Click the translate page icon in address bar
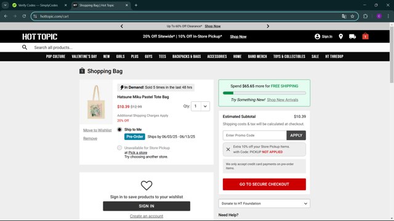Image resolution: width=394 pixels, height=221 pixels. coord(344,17)
